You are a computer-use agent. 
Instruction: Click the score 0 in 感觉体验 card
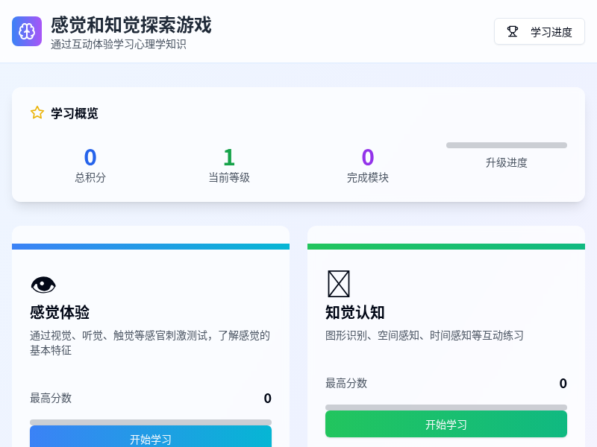point(268,399)
